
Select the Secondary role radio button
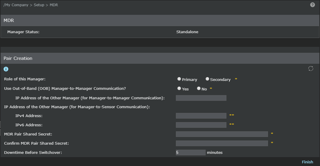[x=207, y=79]
